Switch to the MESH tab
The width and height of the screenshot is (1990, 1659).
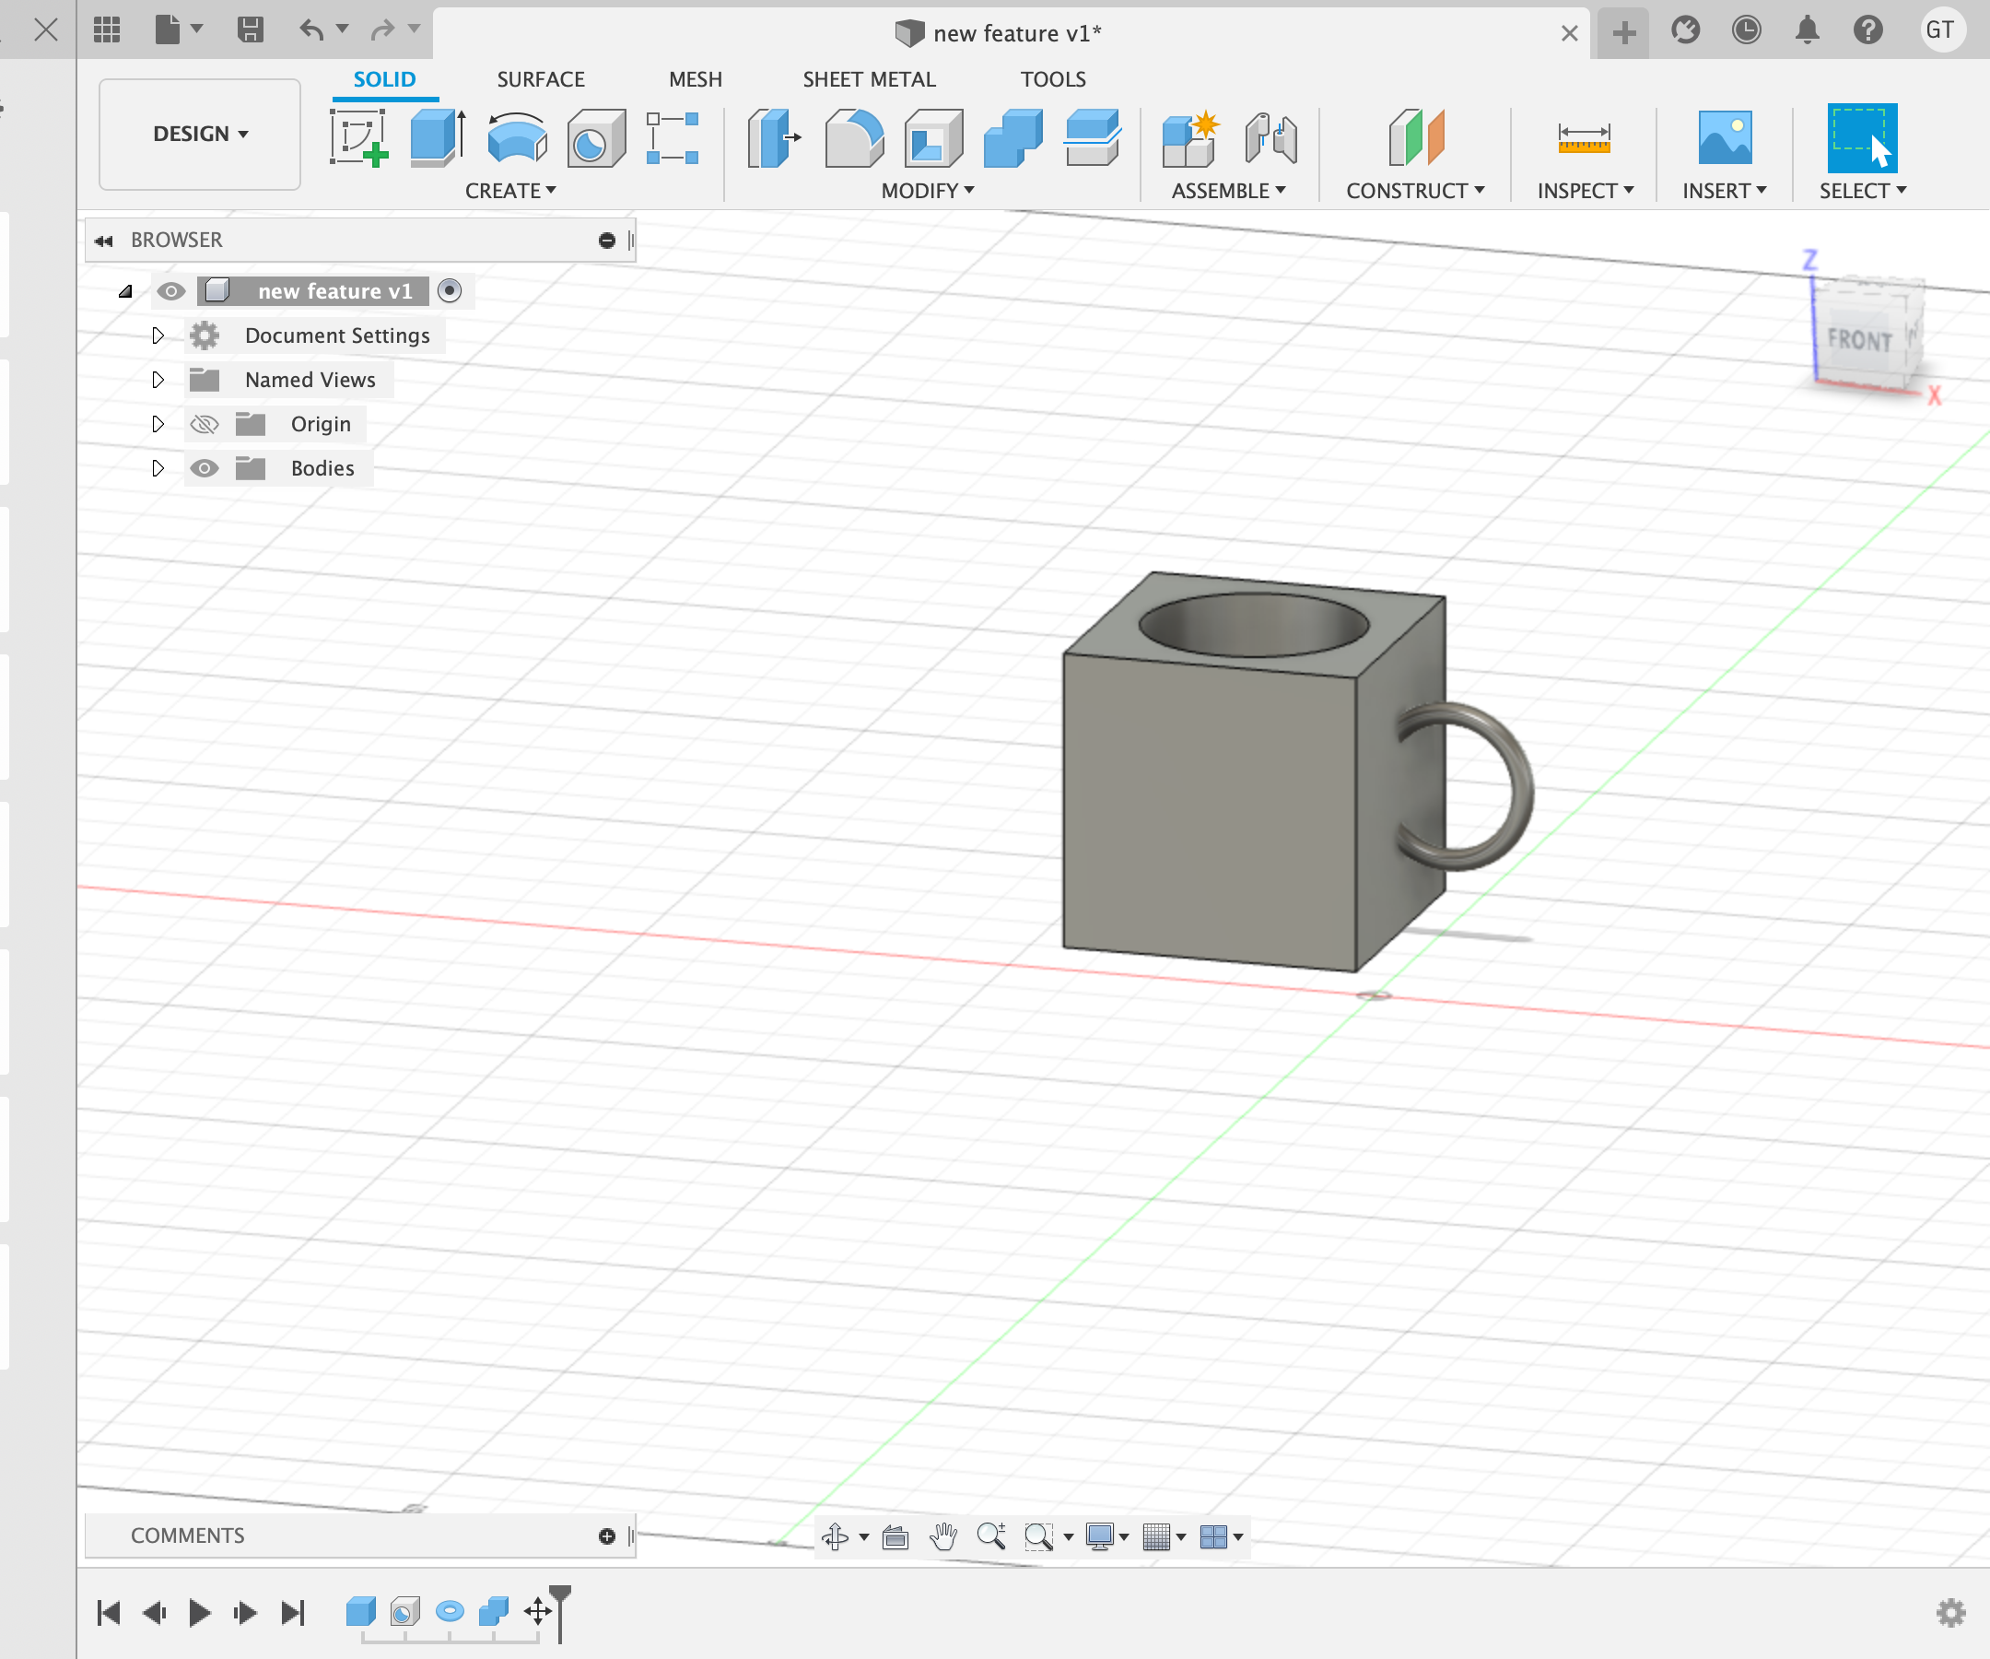tap(696, 79)
